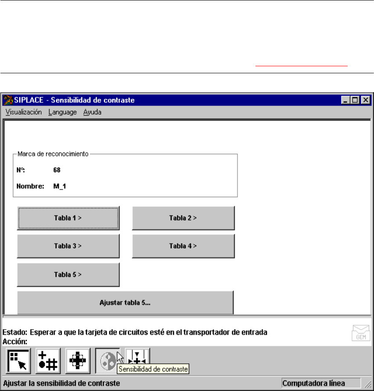The width and height of the screenshot is (374, 391).
Task: Click the inward-arrows centering toolbar icon
Action: tap(137, 357)
